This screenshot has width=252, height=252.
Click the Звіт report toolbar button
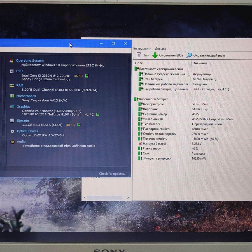(x=143, y=55)
